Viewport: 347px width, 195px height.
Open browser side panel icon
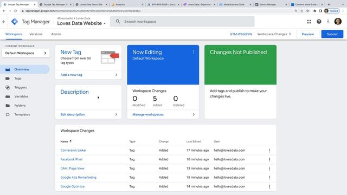tap(320, 11)
